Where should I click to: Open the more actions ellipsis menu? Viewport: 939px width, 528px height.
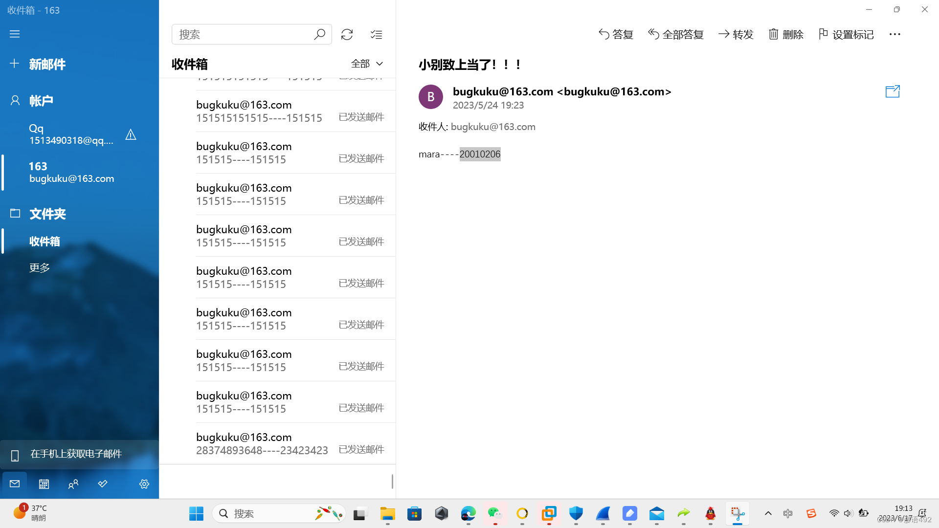pos(894,34)
